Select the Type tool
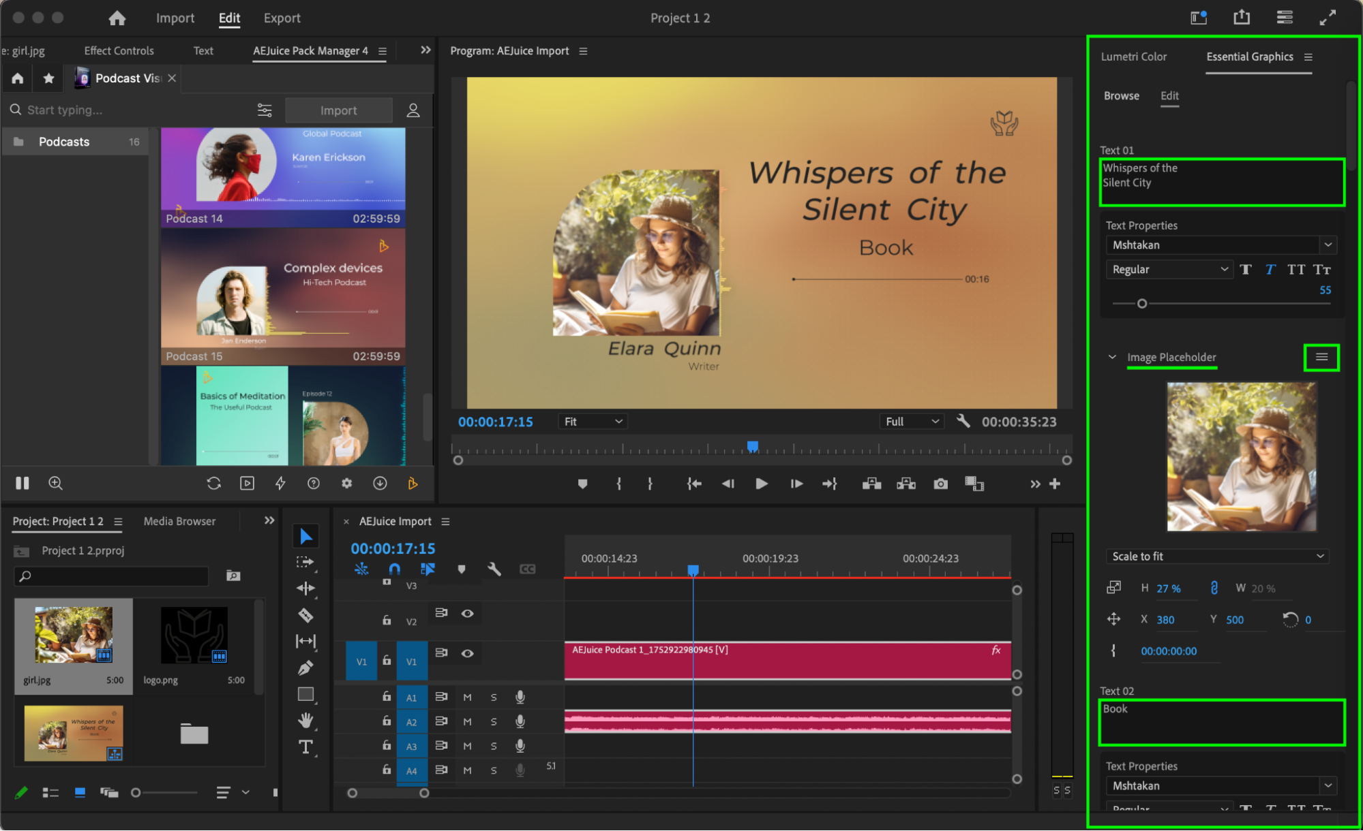Image resolution: width=1363 pixels, height=831 pixels. coord(305,747)
